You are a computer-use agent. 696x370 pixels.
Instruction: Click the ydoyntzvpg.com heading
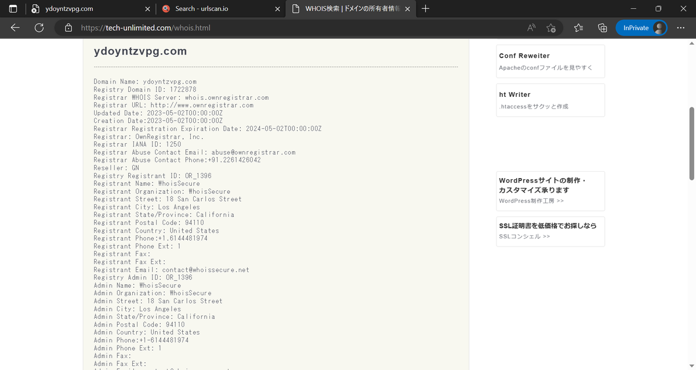(x=140, y=51)
